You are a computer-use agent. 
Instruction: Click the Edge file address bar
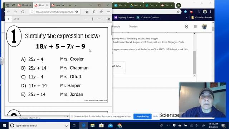[x=55, y=12]
